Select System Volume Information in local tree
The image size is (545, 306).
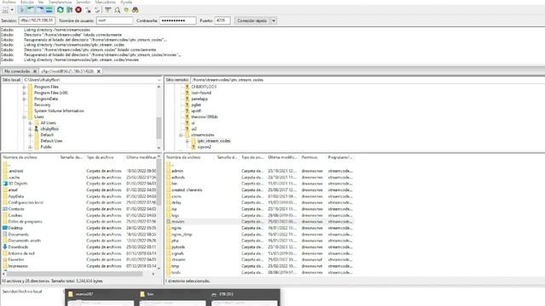[59, 111]
